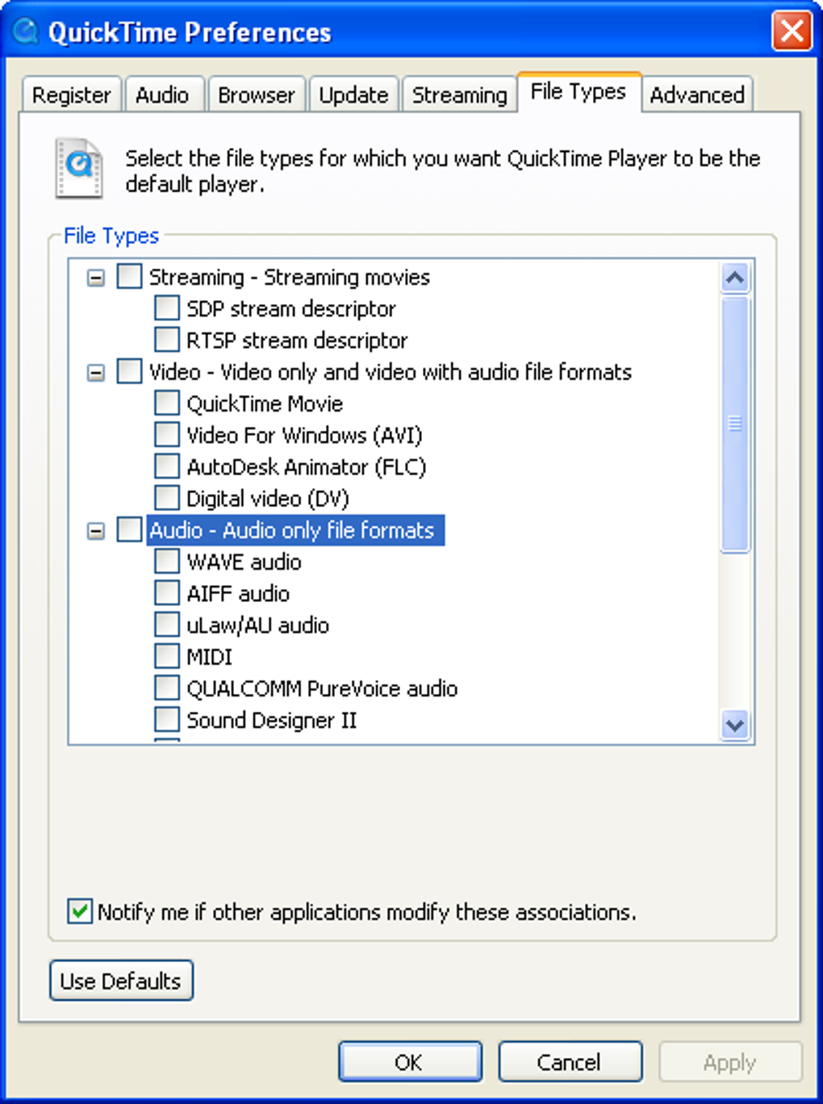Viewport: 823px width, 1104px height.
Task: Enable the QuickTime Movie checkbox
Action: [x=167, y=403]
